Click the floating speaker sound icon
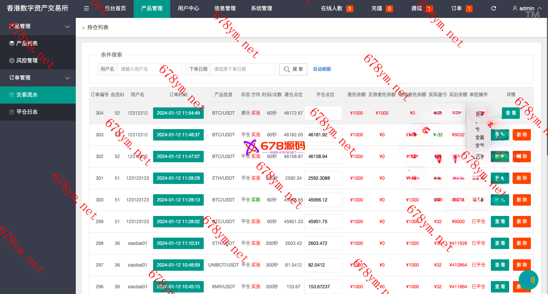The image size is (548, 294). [x=528, y=280]
